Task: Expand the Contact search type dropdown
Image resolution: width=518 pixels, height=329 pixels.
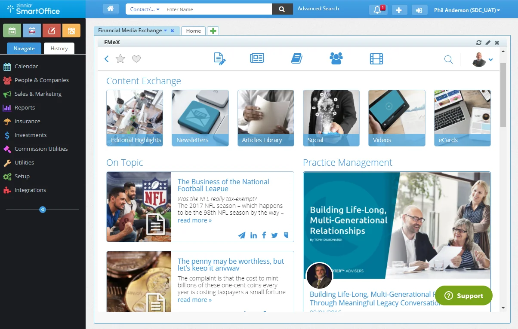Action: (145, 9)
